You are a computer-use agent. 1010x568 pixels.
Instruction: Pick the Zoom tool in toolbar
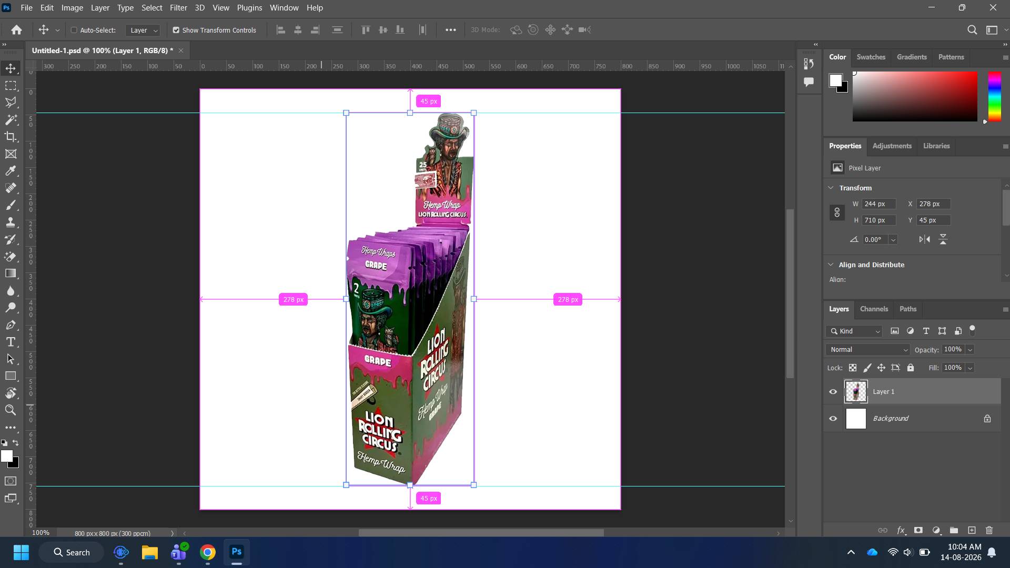tap(11, 410)
